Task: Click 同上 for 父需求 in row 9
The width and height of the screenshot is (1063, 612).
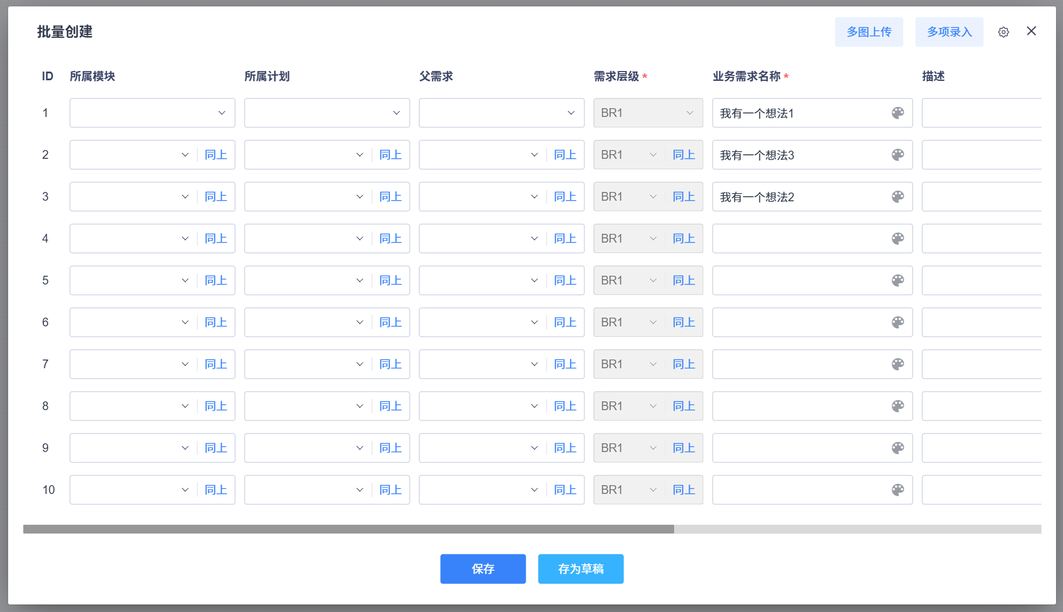Action: 565,448
